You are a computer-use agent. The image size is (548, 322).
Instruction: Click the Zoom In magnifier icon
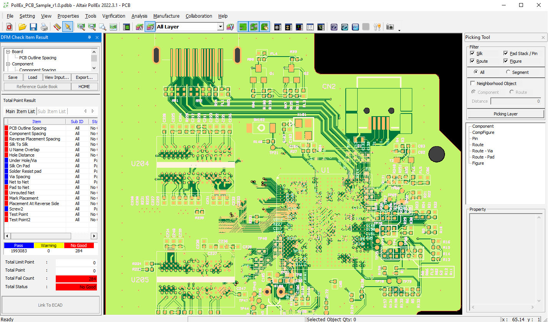(81, 27)
